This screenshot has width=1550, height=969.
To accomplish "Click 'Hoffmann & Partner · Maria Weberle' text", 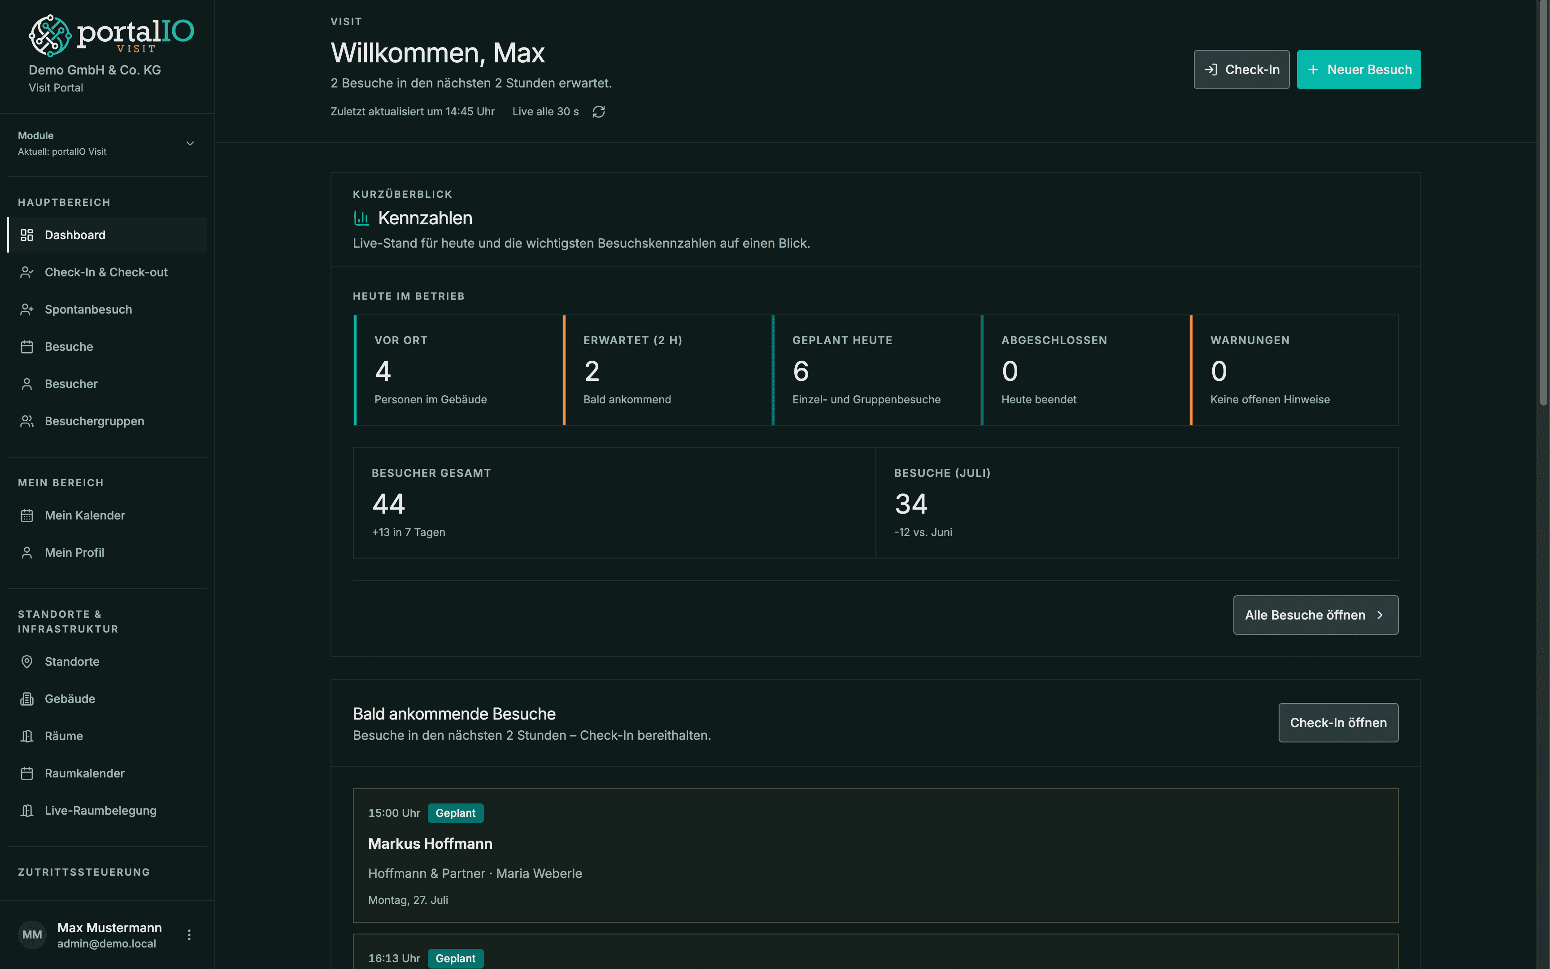I will click(475, 873).
